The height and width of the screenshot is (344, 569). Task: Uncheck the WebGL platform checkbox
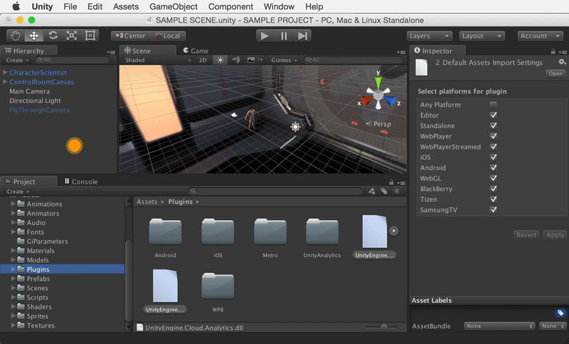coord(493,178)
